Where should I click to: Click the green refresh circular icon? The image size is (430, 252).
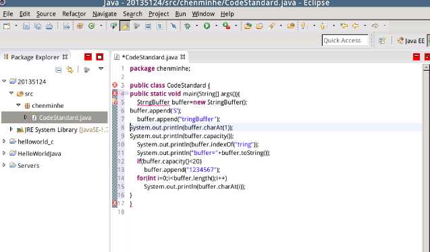click(92, 26)
